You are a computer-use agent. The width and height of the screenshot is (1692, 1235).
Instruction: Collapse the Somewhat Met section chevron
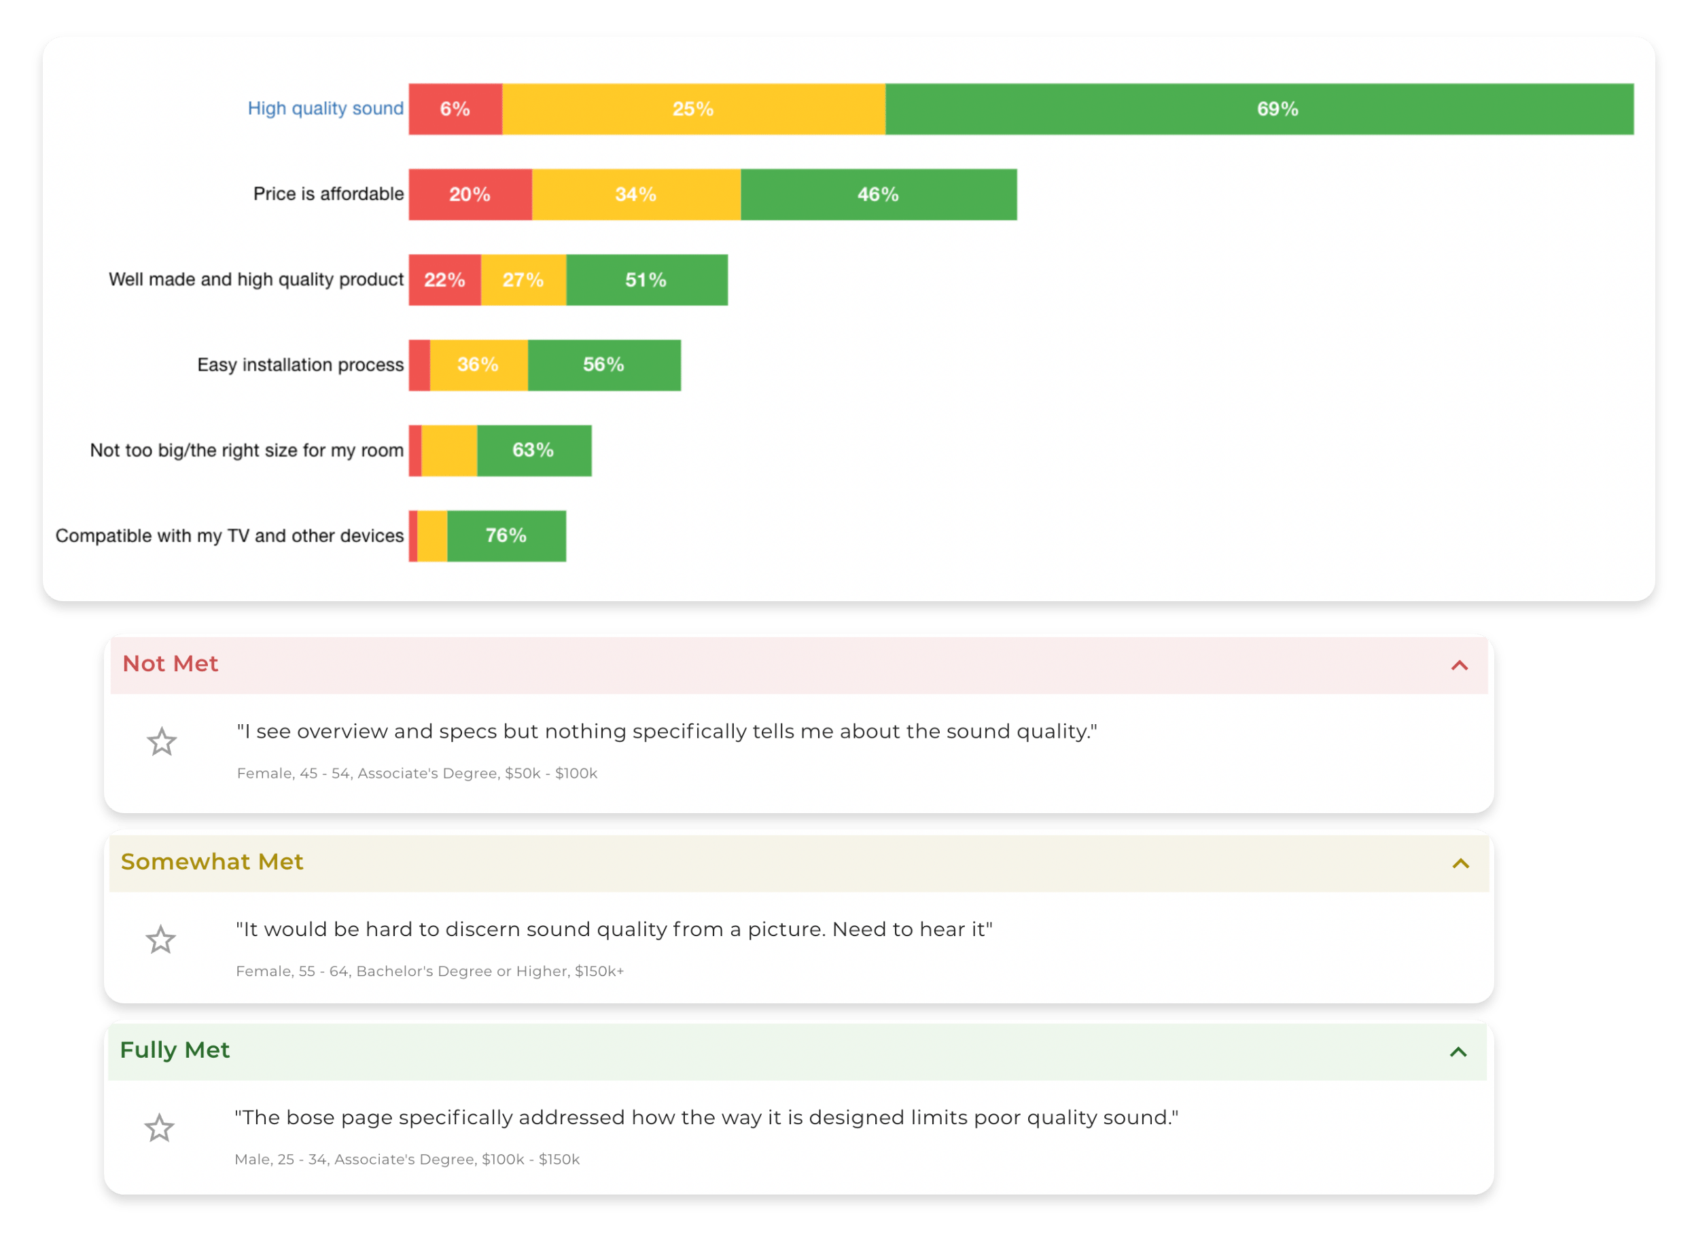(x=1460, y=863)
